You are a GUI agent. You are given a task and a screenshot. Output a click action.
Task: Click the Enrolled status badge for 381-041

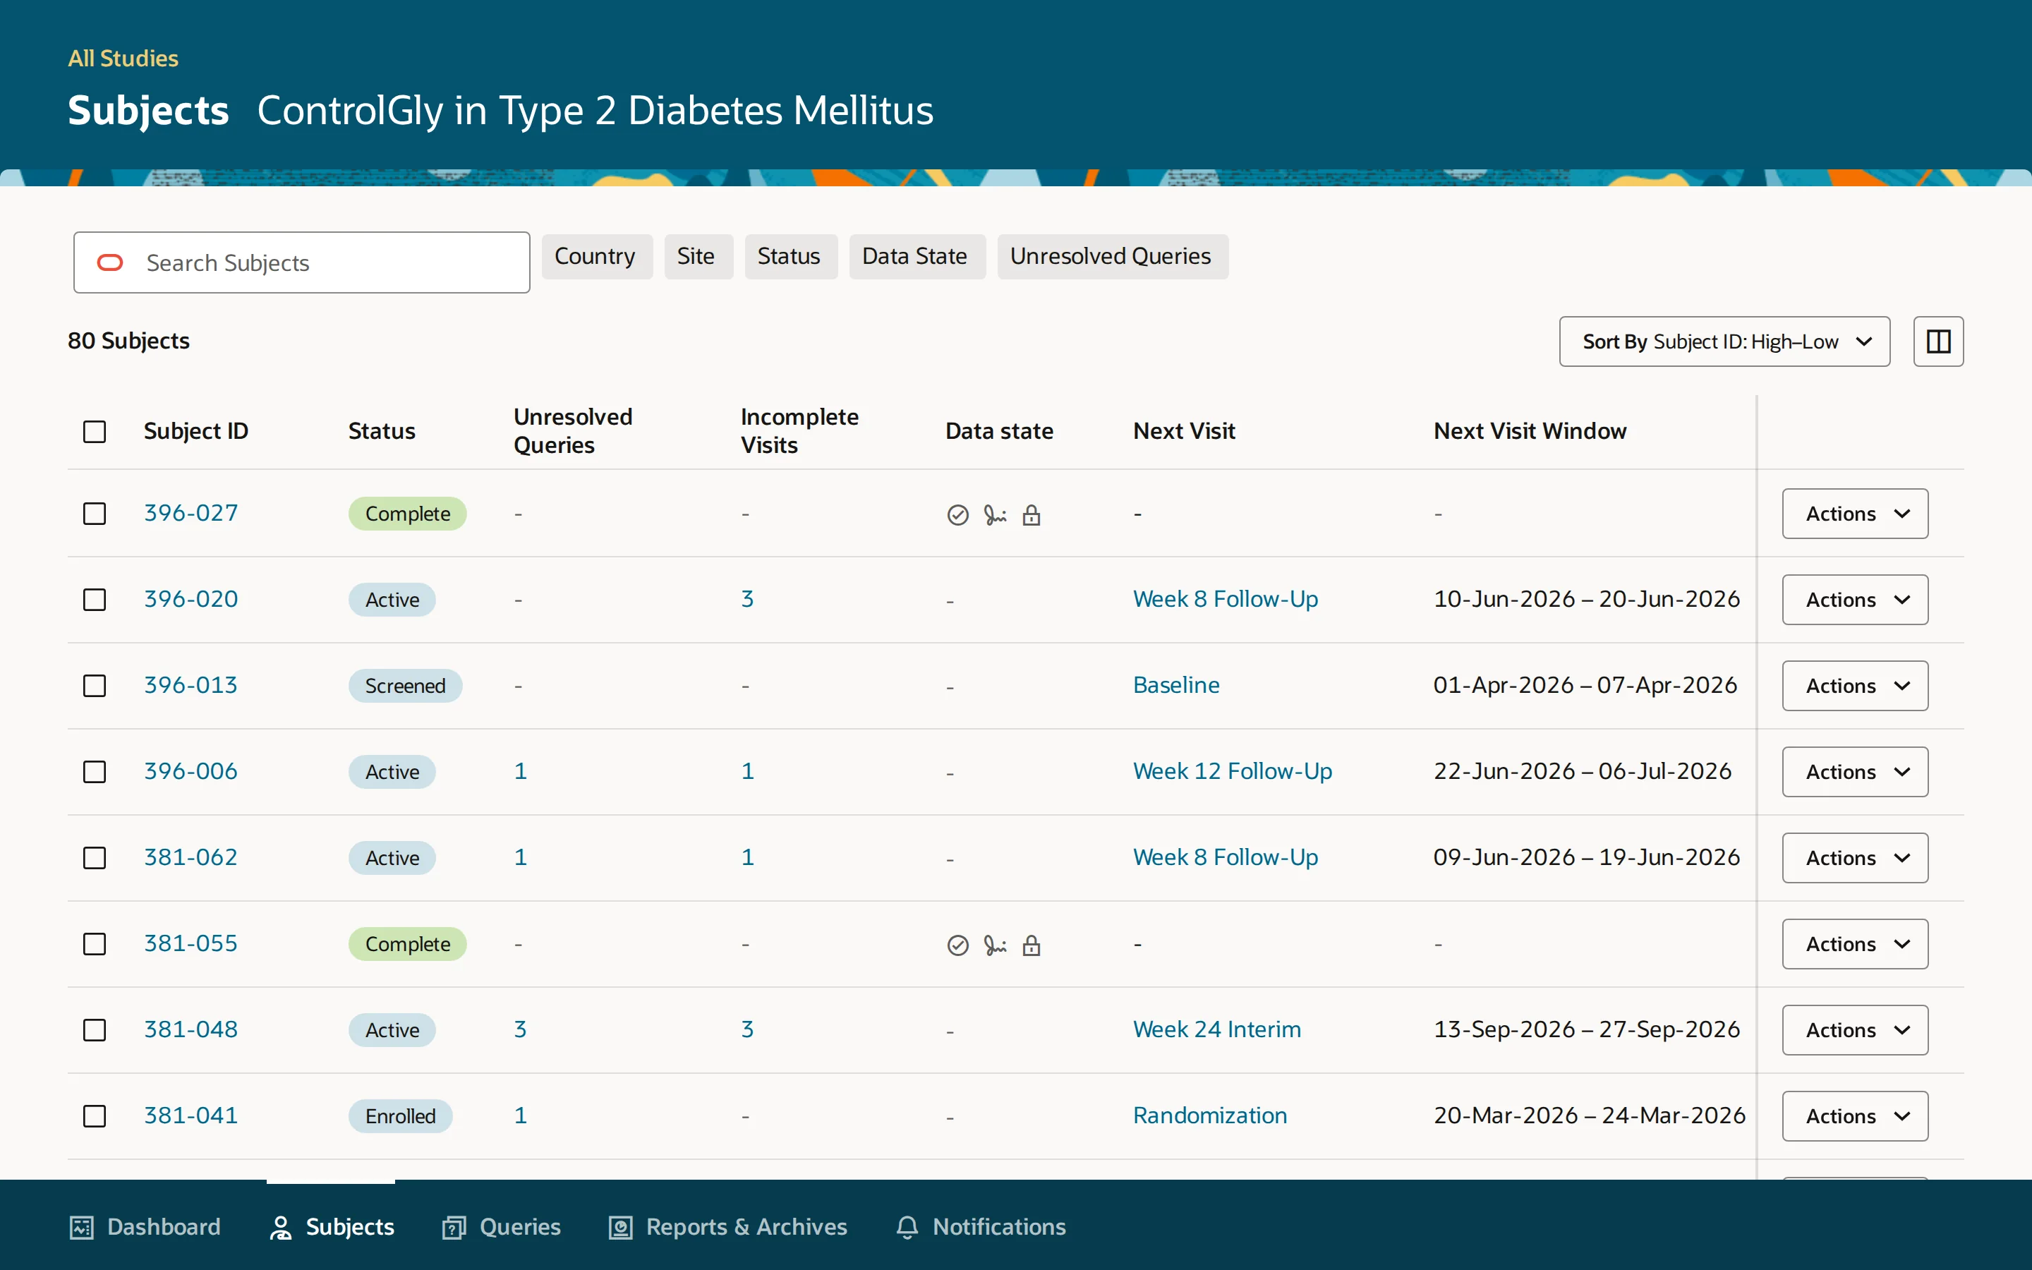click(x=401, y=1116)
